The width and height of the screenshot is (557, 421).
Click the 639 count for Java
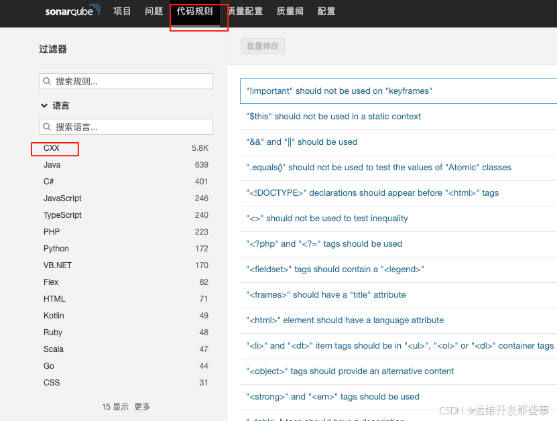point(201,165)
